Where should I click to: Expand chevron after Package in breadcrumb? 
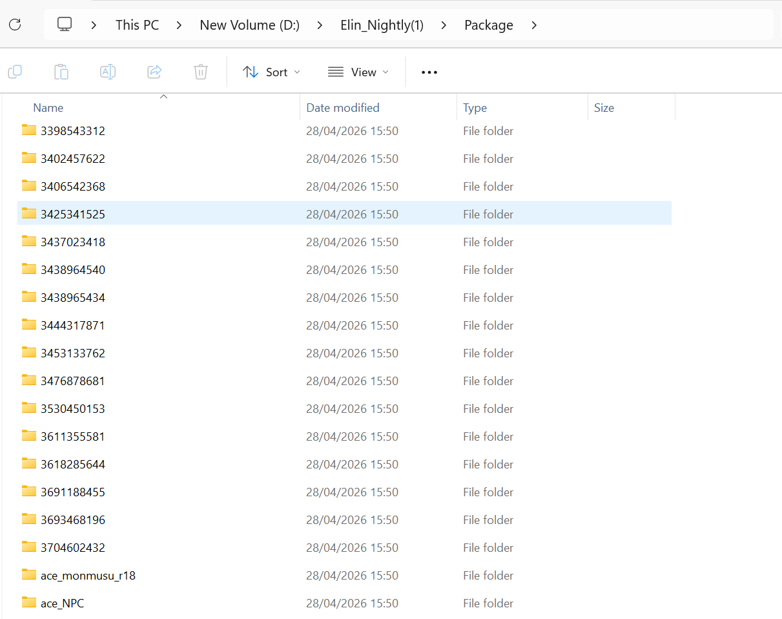pyautogui.click(x=534, y=25)
